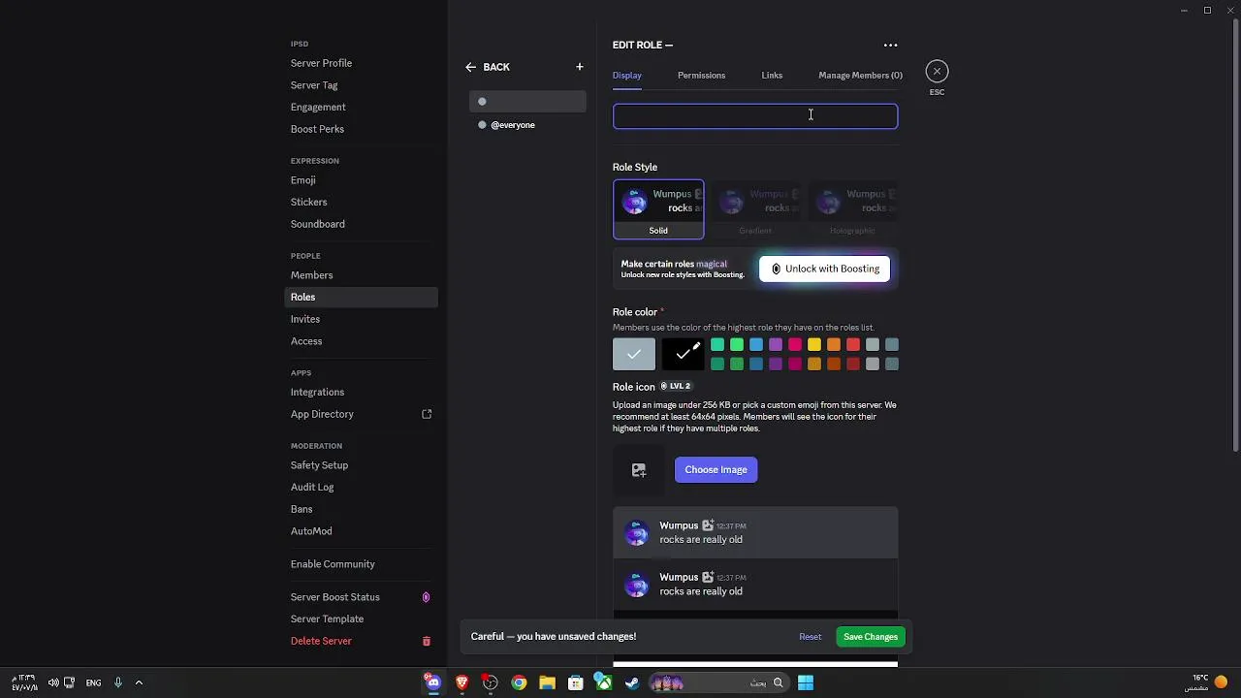The height and width of the screenshot is (698, 1241).
Task: Select the Gradient role style
Action: point(755,208)
